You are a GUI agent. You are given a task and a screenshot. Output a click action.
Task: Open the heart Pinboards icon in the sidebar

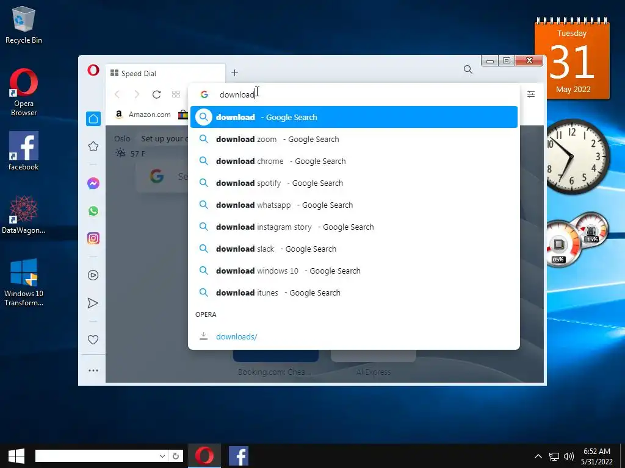(x=93, y=339)
